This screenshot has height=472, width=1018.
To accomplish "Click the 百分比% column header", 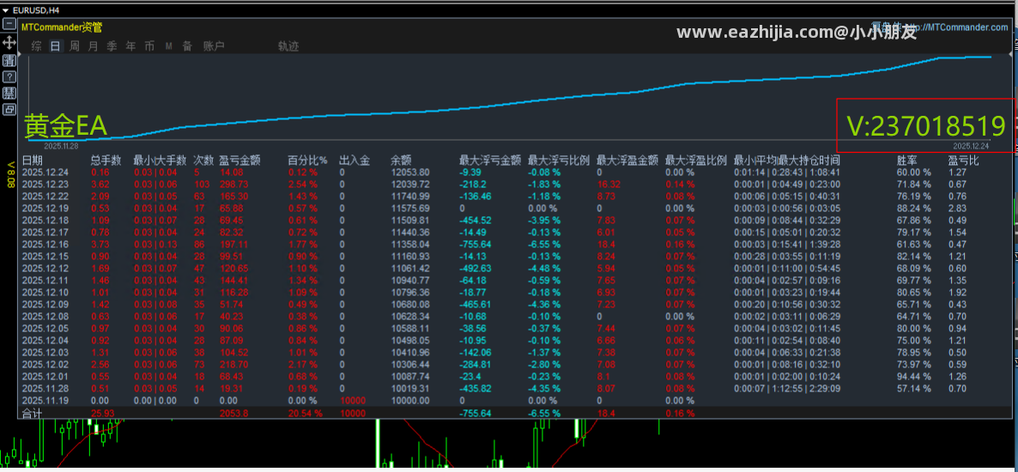I will (308, 160).
